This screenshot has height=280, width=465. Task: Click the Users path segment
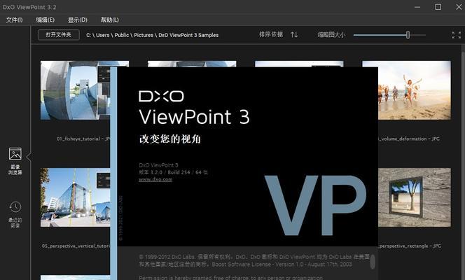103,35
